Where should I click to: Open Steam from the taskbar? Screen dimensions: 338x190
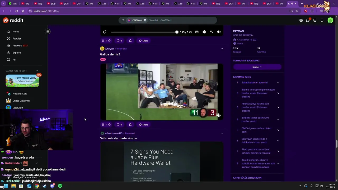tap(44, 186)
